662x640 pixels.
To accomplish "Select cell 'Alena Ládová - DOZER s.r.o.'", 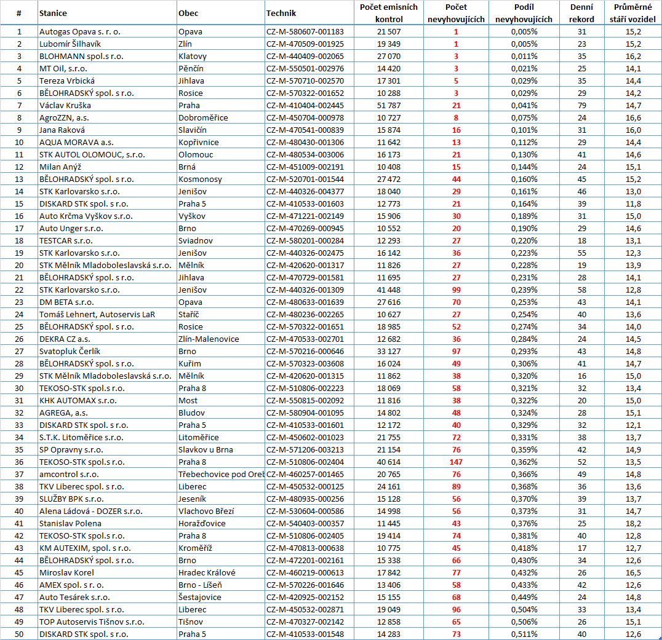I will tap(107, 511).
